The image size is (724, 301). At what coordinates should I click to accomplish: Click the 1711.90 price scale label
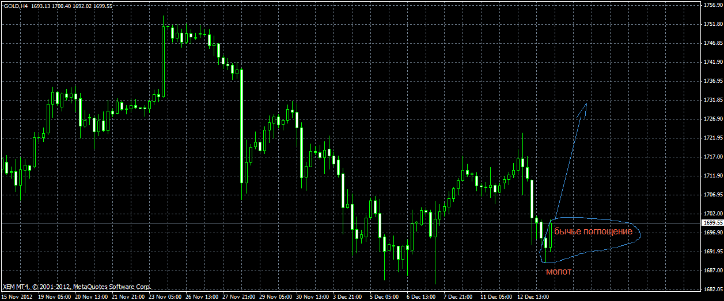pyautogui.click(x=713, y=176)
